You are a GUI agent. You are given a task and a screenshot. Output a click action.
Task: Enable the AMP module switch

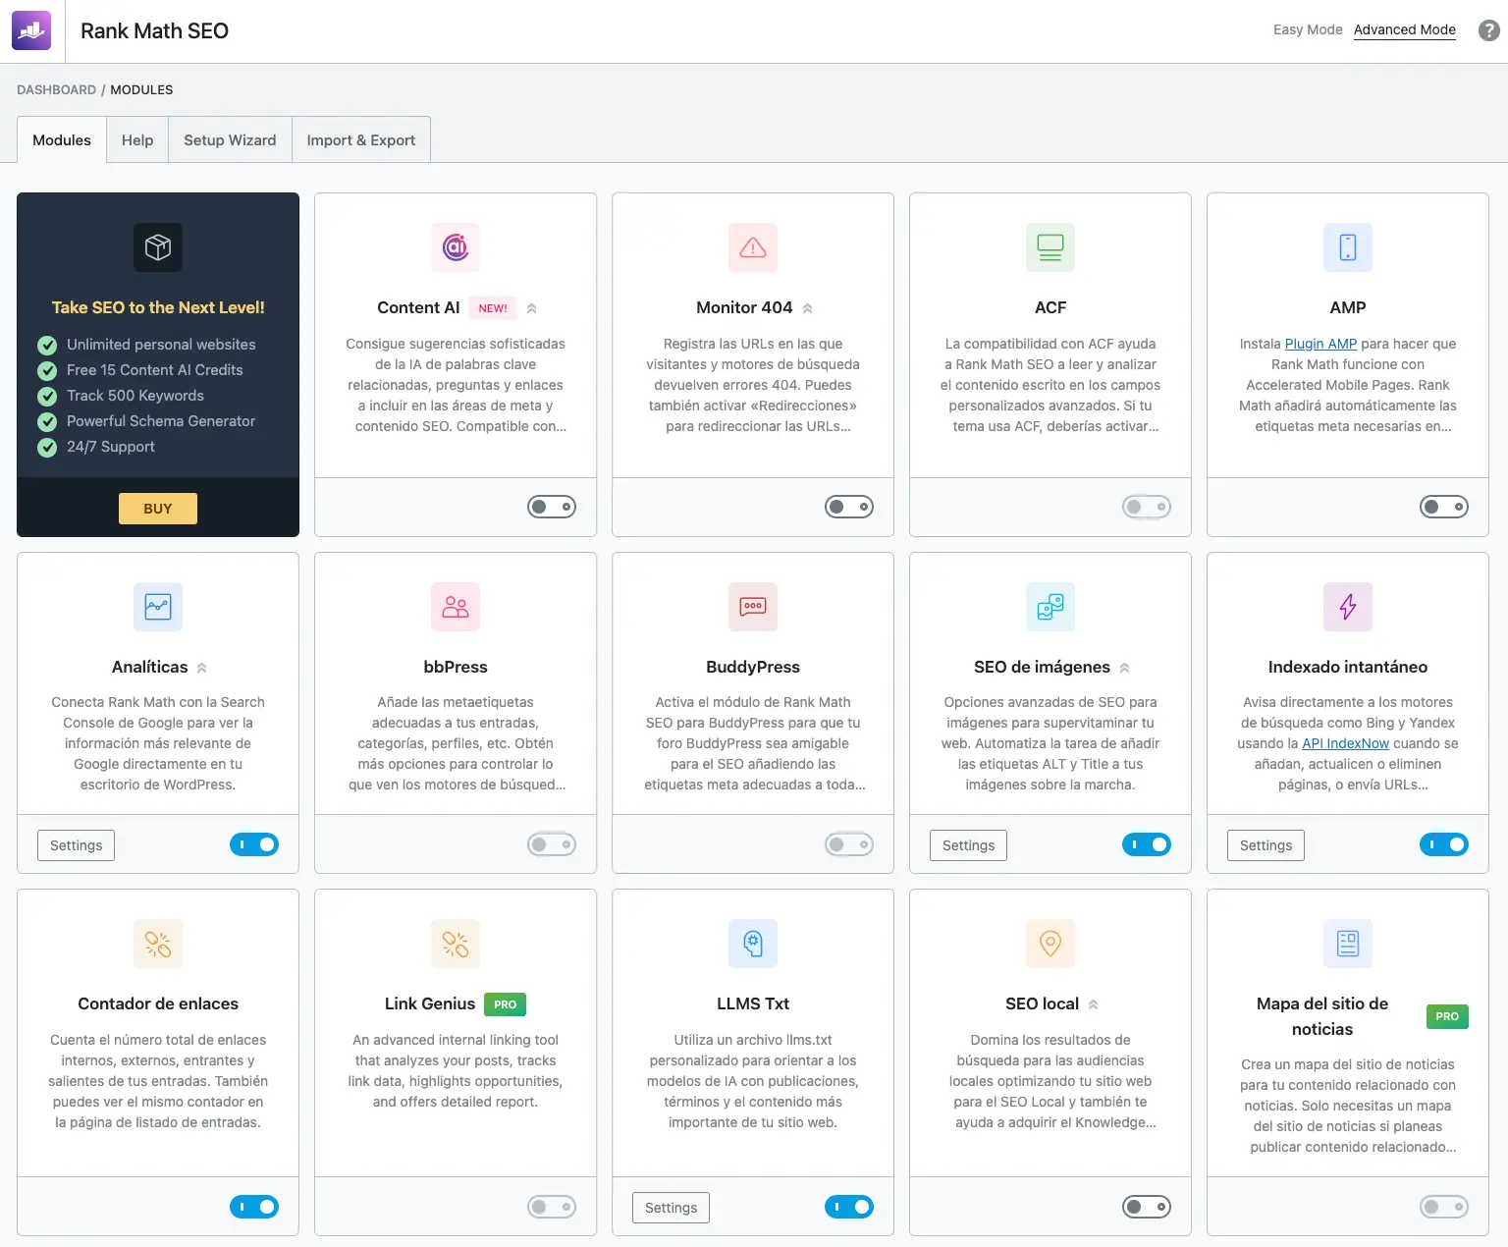tap(1444, 507)
